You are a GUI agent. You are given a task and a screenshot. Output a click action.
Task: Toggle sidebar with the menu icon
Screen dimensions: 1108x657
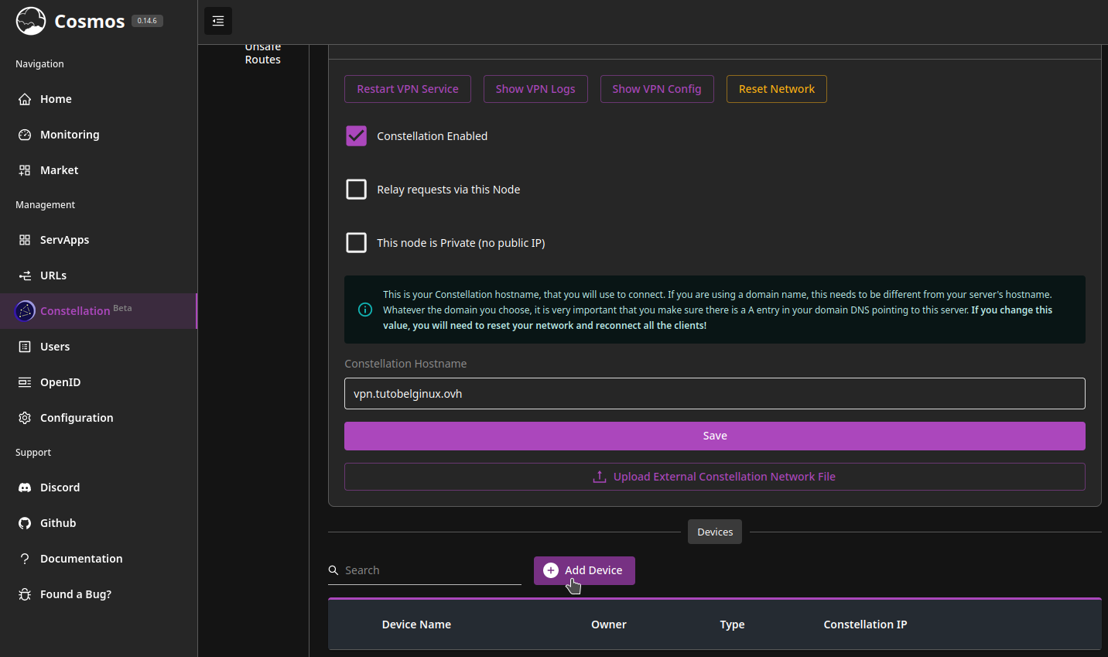tap(218, 21)
